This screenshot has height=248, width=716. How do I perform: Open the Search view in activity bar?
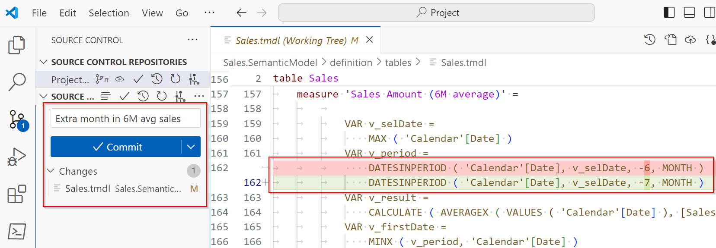click(x=17, y=82)
